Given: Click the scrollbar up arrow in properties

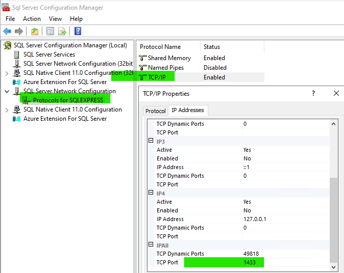Looking at the screenshot, I should click(333, 124).
